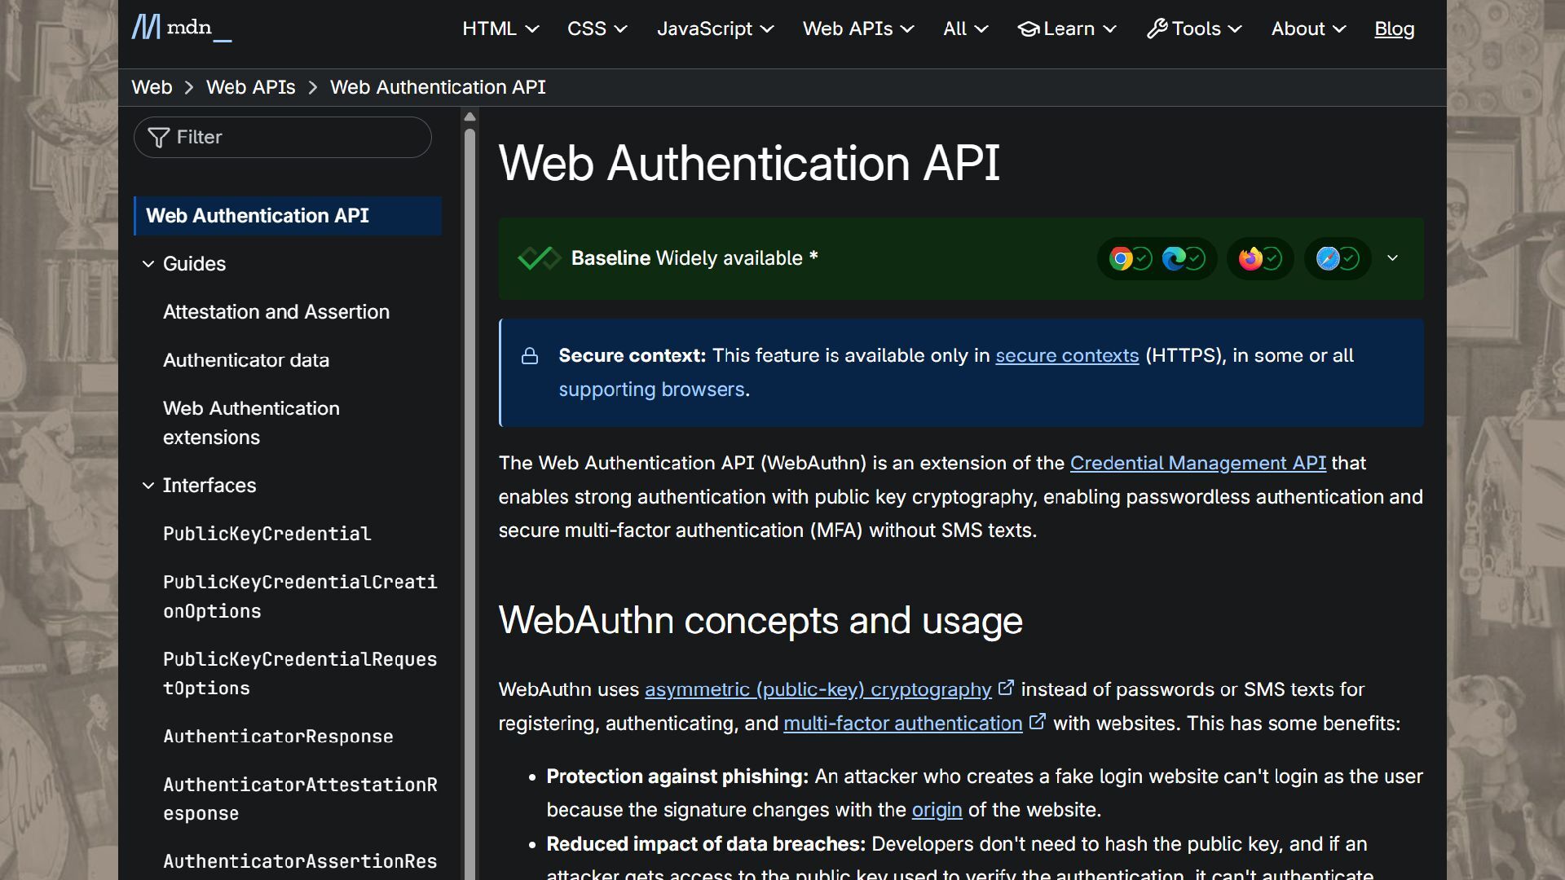Image resolution: width=1565 pixels, height=880 pixels.
Task: Click the Secure context lock icon
Action: coord(530,356)
